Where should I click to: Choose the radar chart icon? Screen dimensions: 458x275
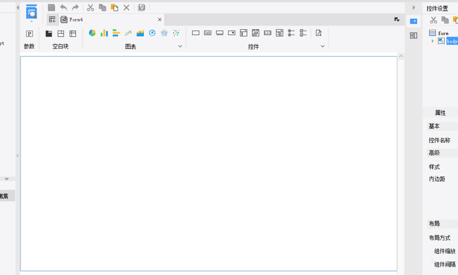[x=164, y=33]
